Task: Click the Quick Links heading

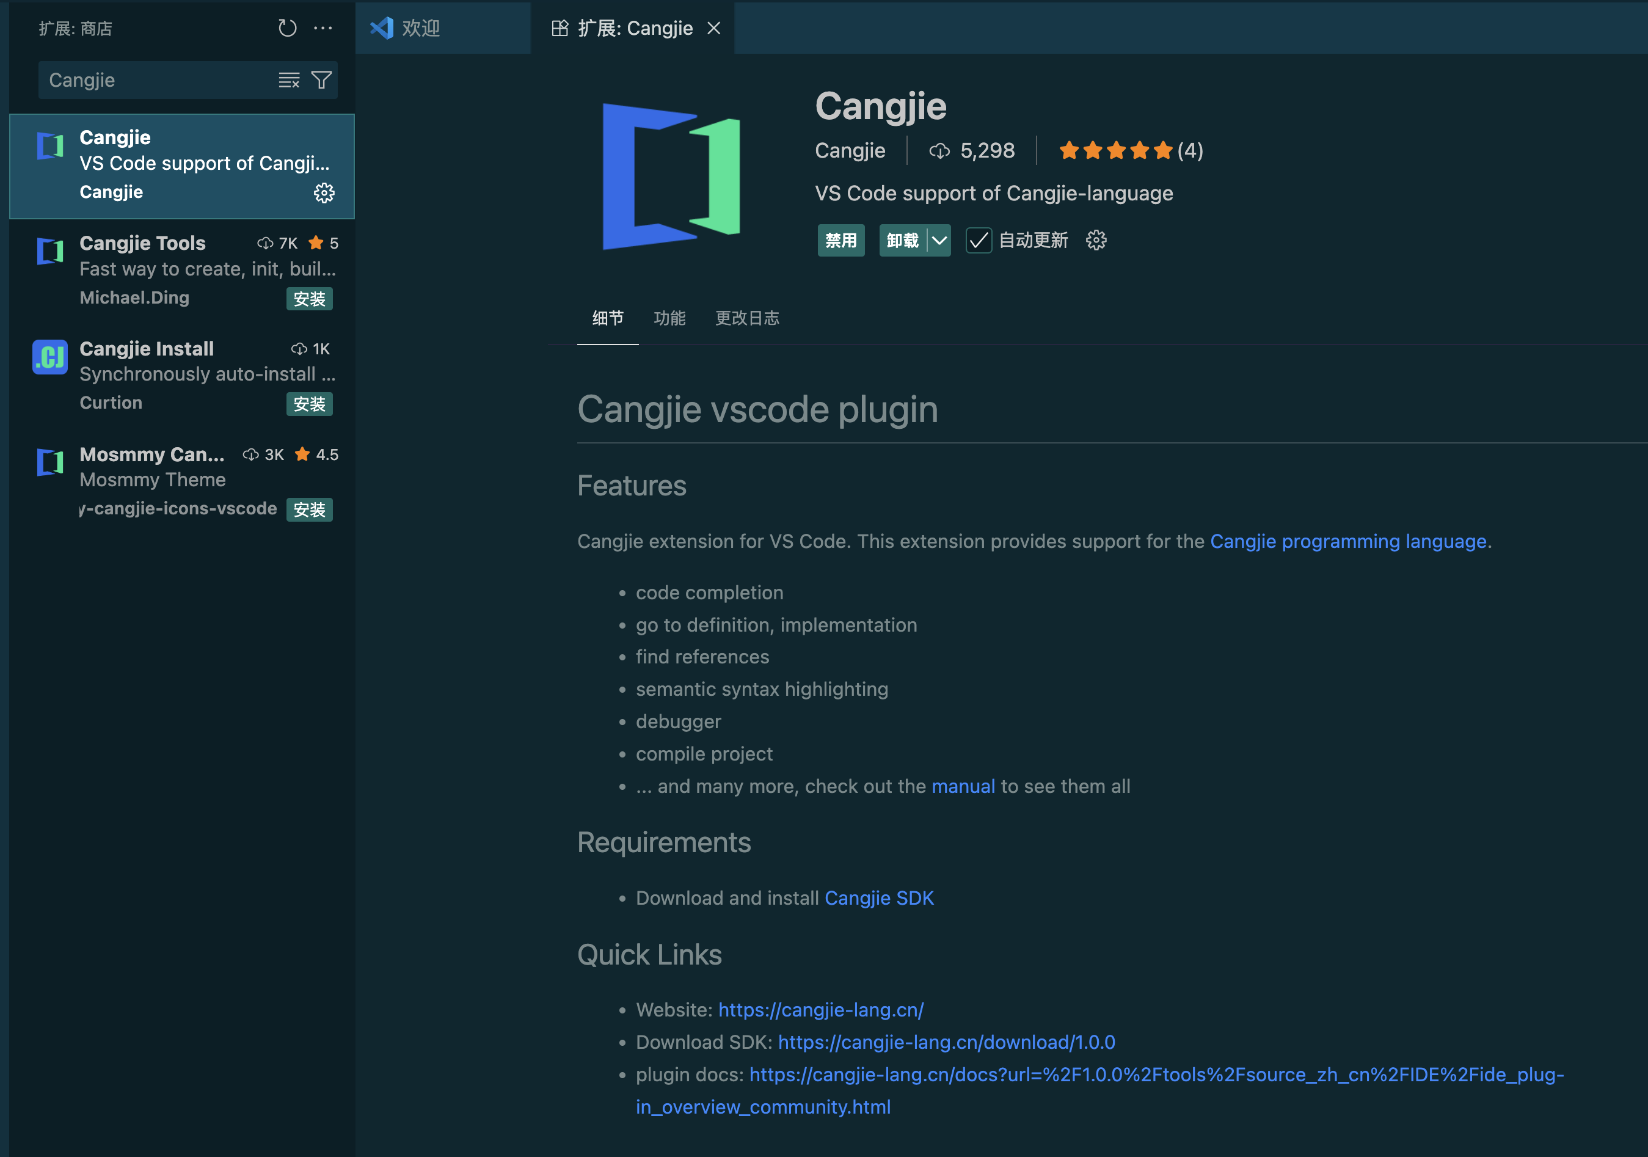Action: pyautogui.click(x=649, y=955)
